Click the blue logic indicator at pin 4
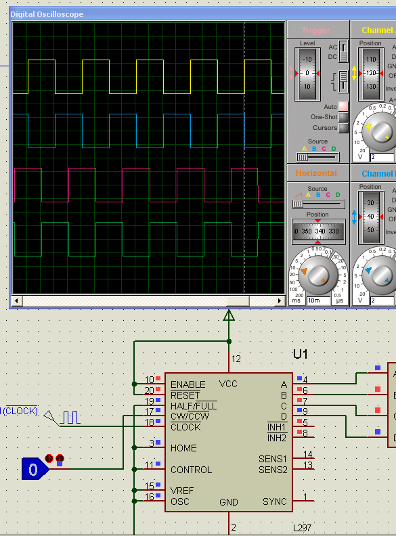This screenshot has width=396, height=536. pos(300,378)
